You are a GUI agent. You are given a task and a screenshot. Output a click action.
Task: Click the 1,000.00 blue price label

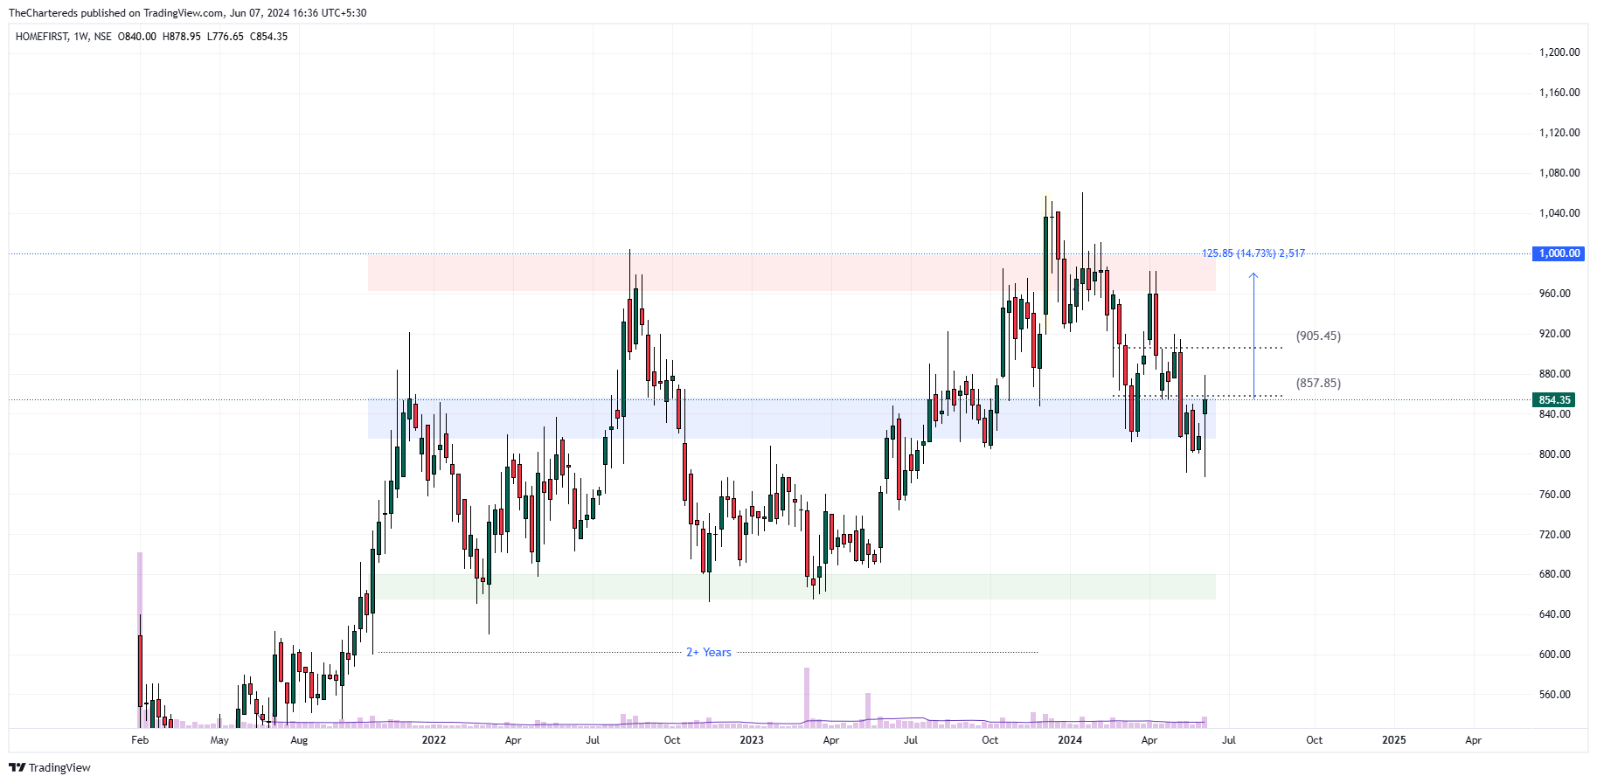(1559, 253)
